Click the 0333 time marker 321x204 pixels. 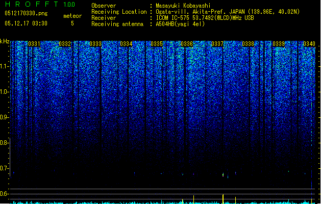point(95,44)
